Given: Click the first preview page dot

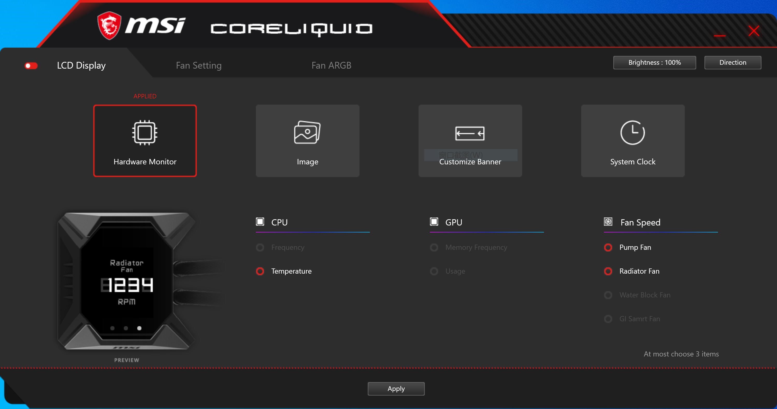Looking at the screenshot, I should (x=112, y=328).
